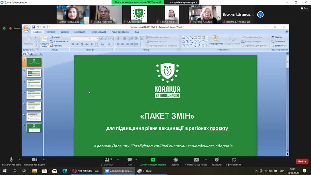311x175 pixels.
Task: Show next participants with blue arrow
Action: (260, 15)
